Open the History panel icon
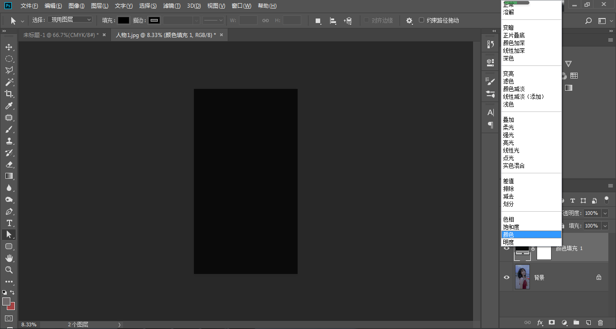 pyautogui.click(x=491, y=45)
